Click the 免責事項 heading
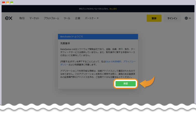The height and width of the screenshot is (113, 196). point(65,43)
